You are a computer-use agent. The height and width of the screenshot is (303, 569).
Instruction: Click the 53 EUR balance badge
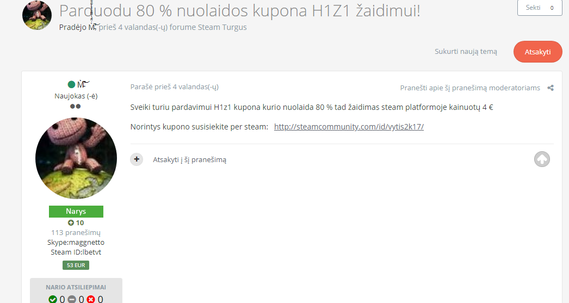(76, 265)
